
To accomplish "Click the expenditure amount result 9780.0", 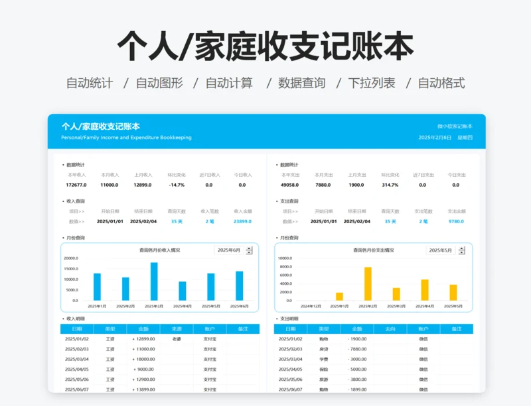I will [x=456, y=221].
